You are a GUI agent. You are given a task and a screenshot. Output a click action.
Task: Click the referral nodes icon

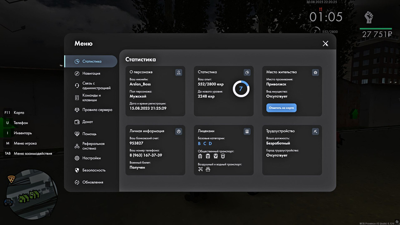(x=77, y=146)
